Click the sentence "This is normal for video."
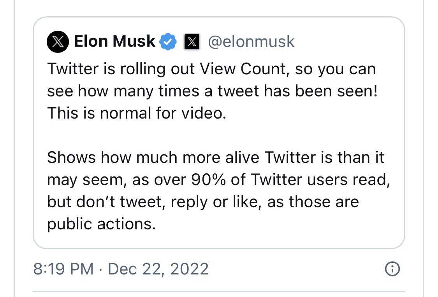This screenshot has height=297, width=438. tap(137, 113)
